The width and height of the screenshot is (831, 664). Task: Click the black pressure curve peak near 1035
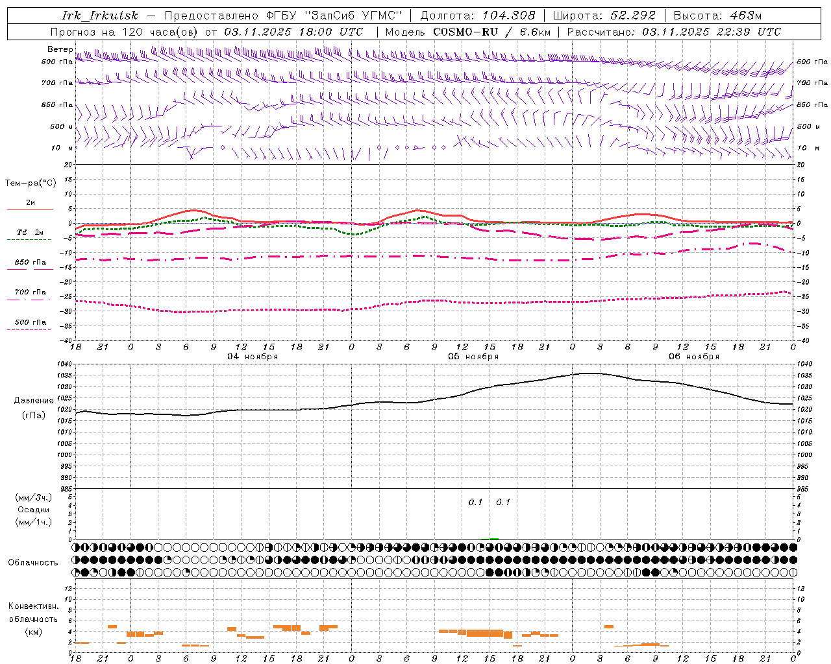pos(591,373)
